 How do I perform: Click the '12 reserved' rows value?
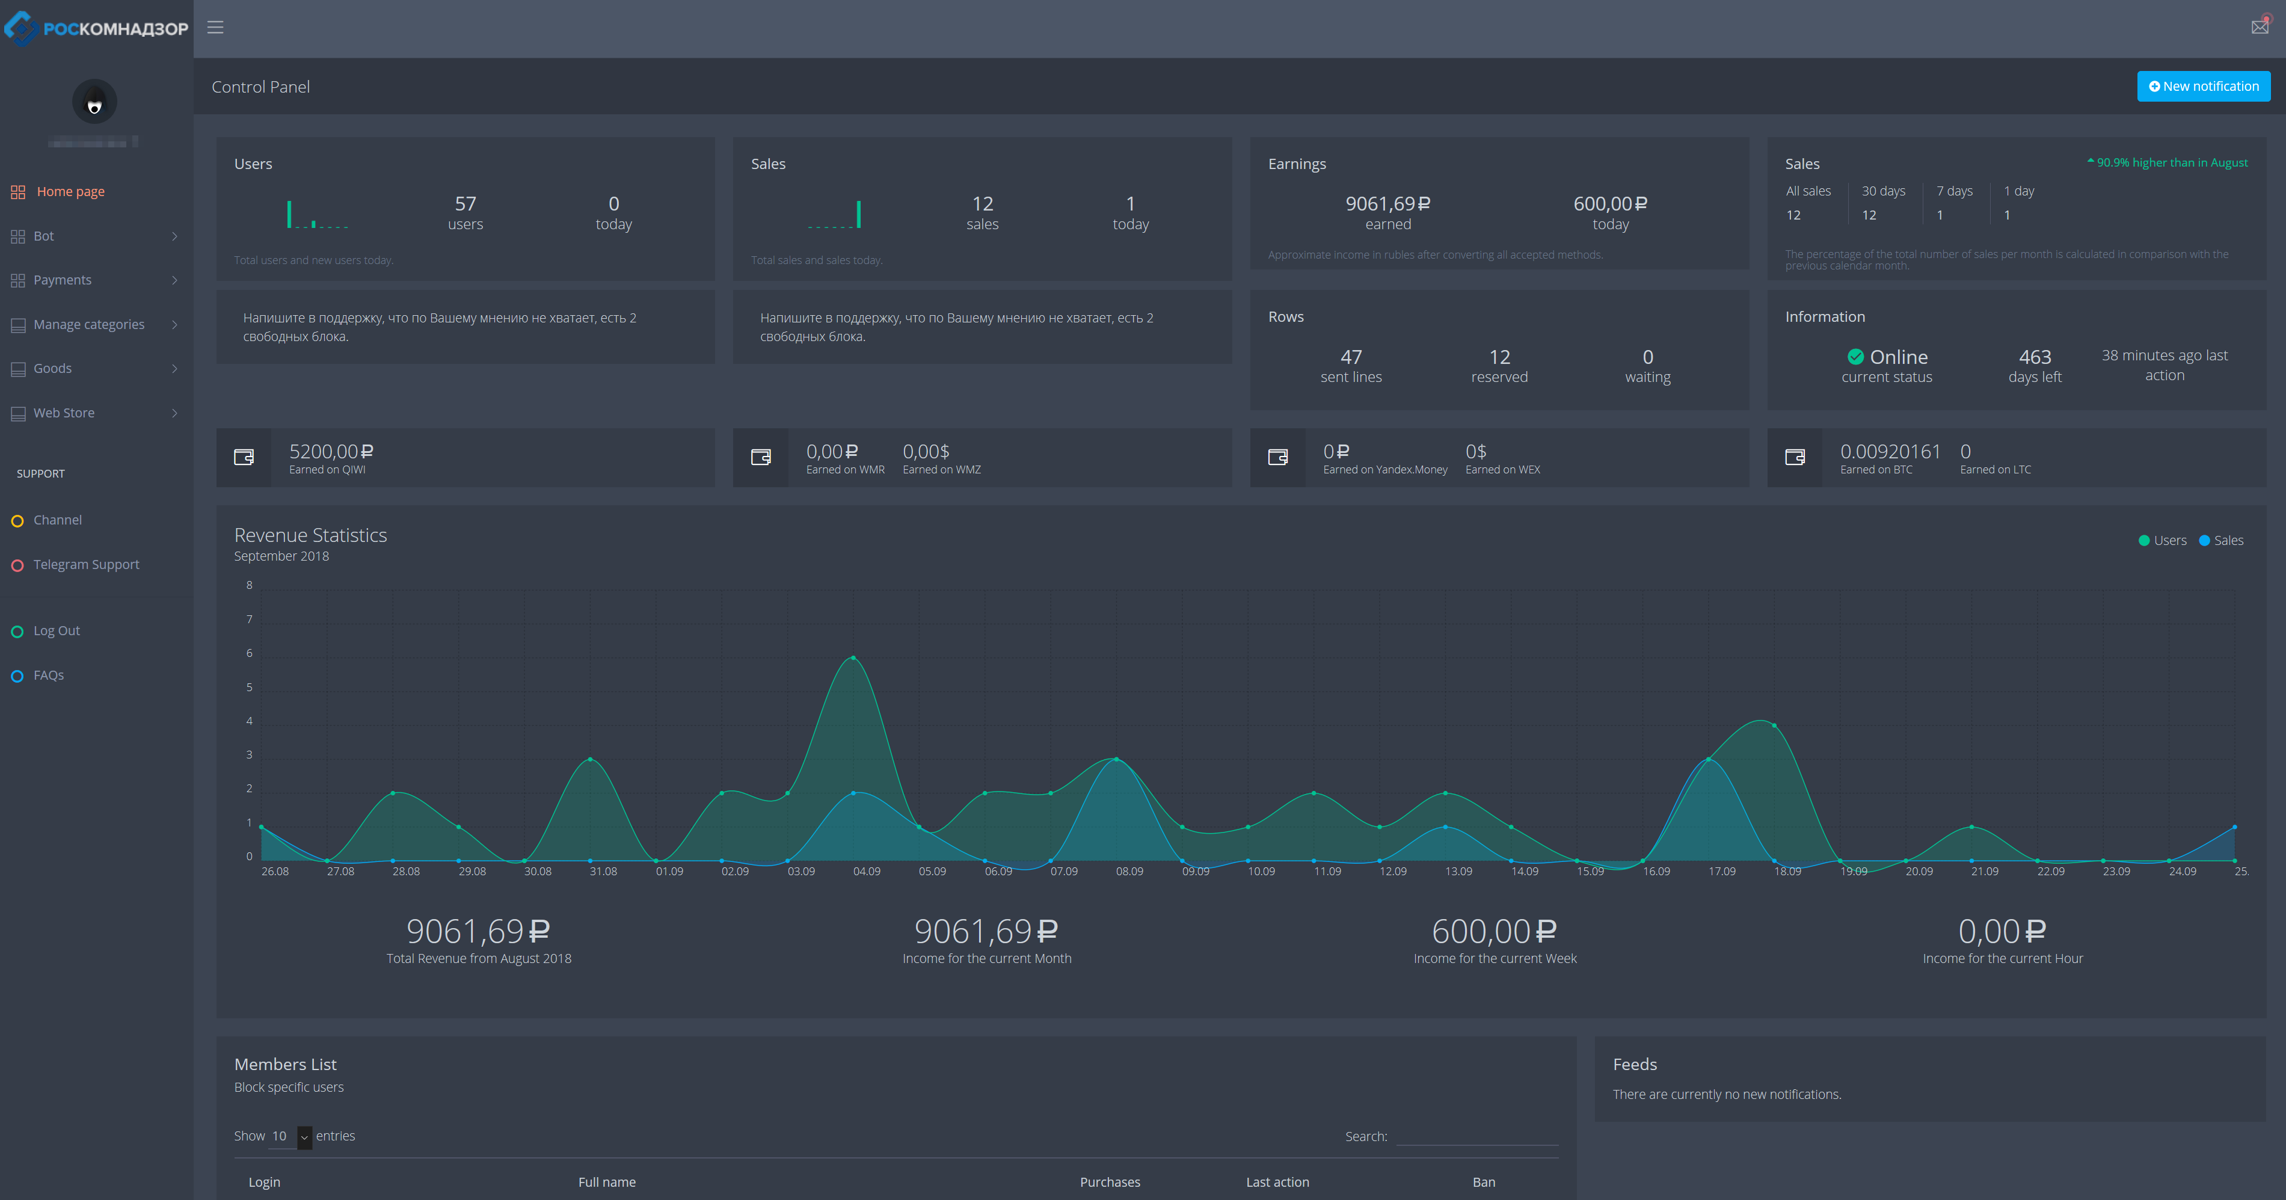point(1499,366)
